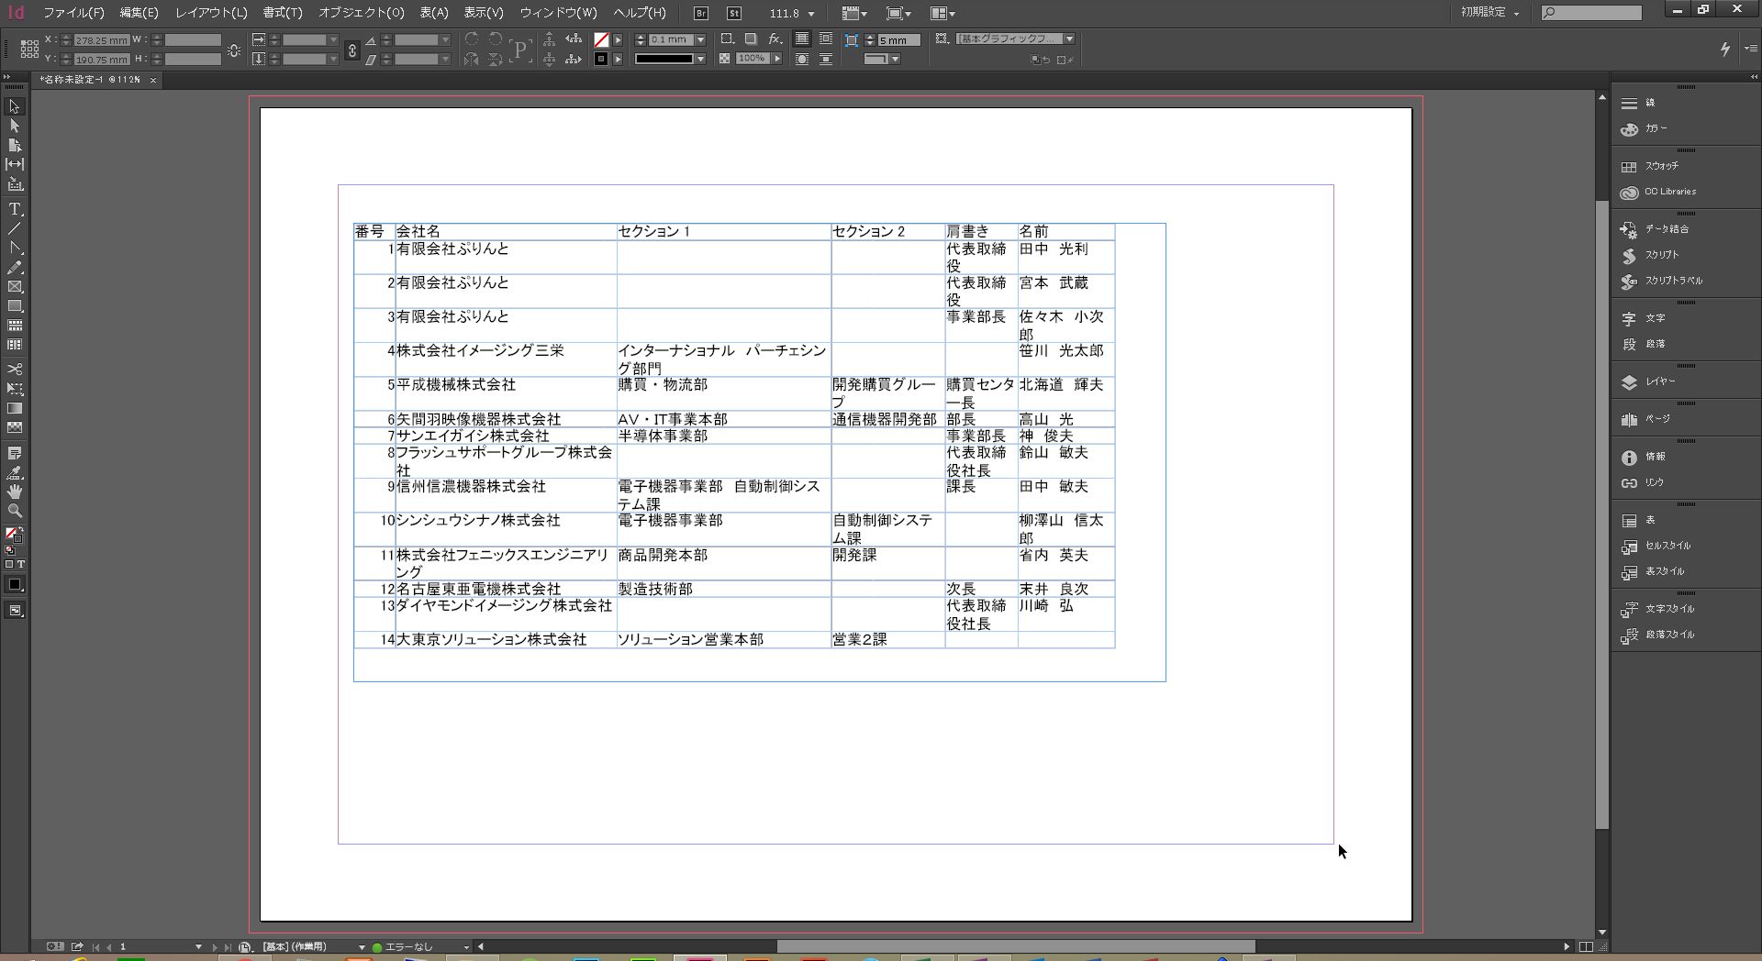Click the stroke color swatch in control bar
The image size is (1762, 961).
coord(601,59)
